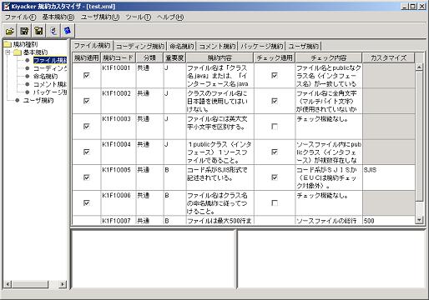Toggle チェック適用 checkbox for K1F10005
This screenshot has height=300, width=429.
click(x=275, y=177)
